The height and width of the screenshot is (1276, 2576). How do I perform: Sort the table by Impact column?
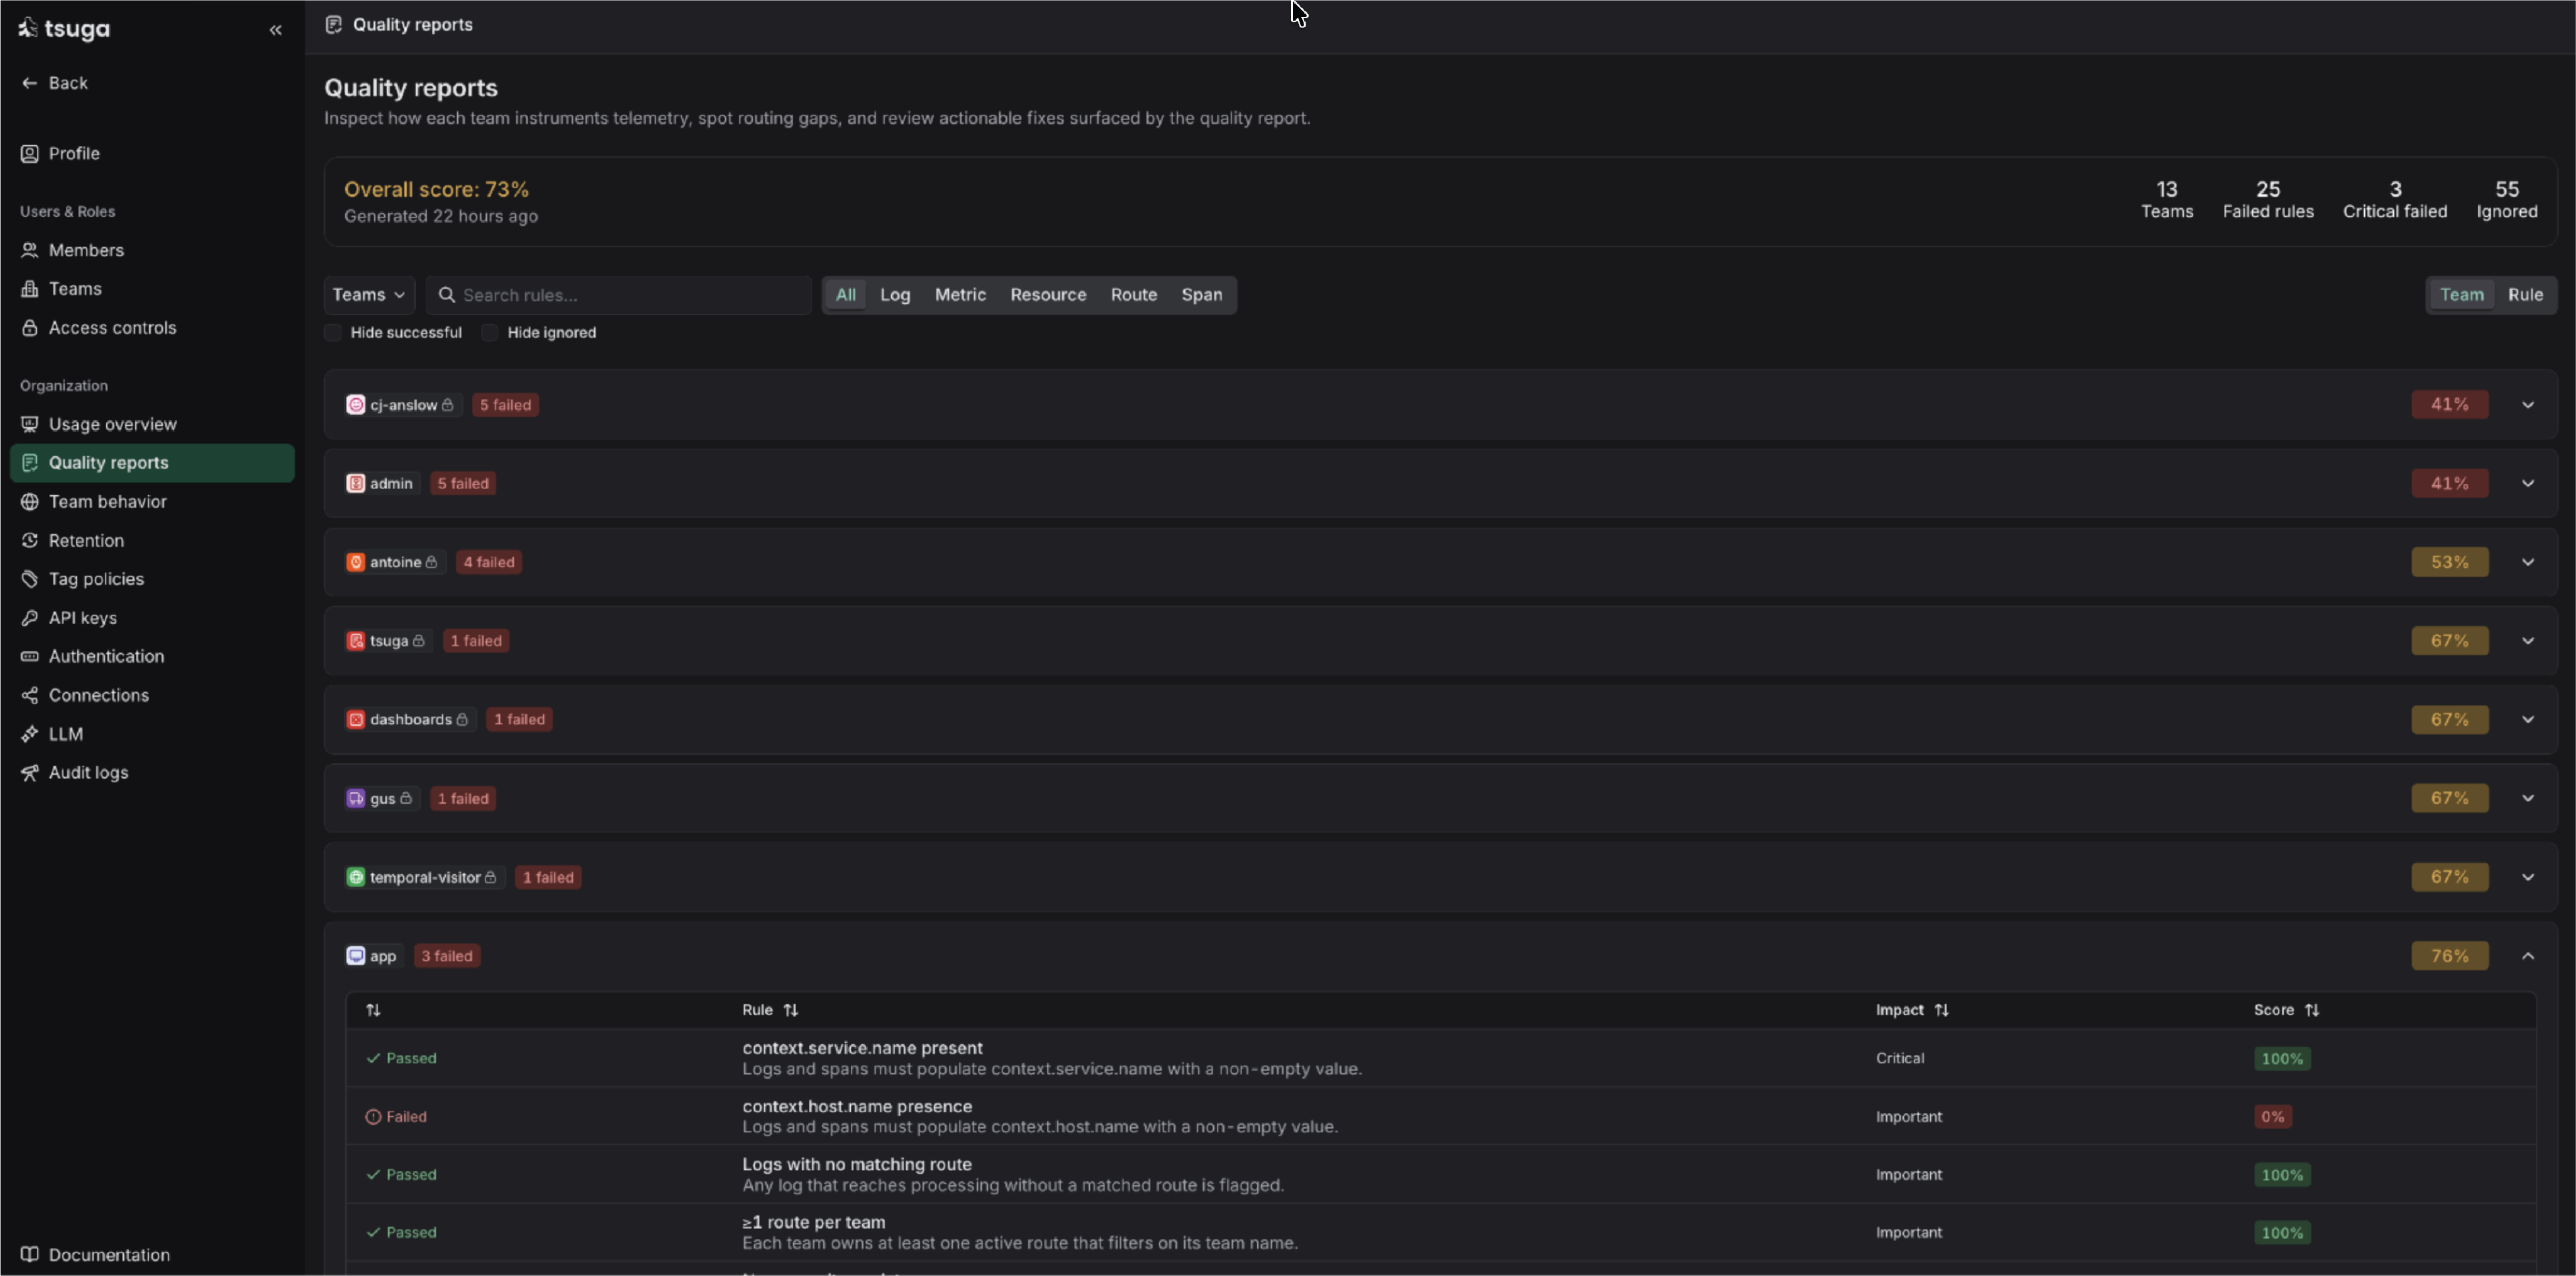[1941, 1010]
